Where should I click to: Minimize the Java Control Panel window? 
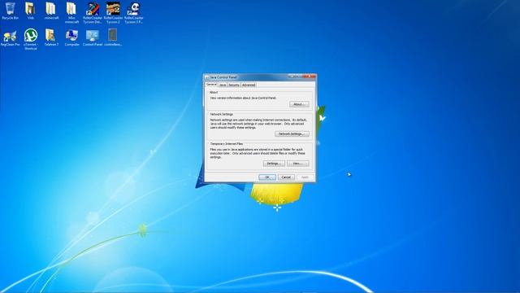291,77
